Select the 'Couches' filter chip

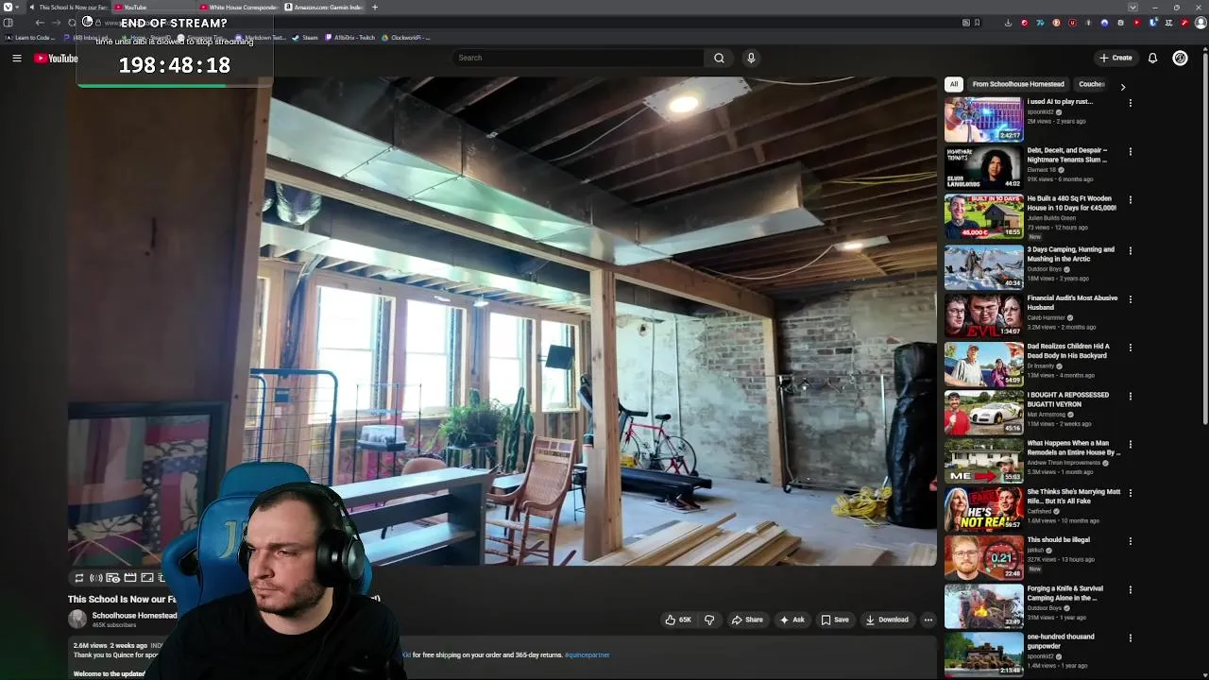(1092, 84)
